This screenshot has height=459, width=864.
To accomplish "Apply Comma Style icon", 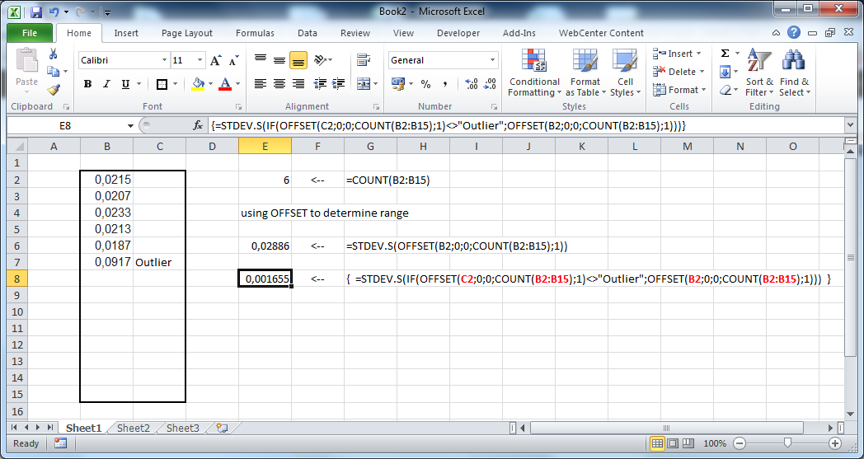I will point(444,84).
